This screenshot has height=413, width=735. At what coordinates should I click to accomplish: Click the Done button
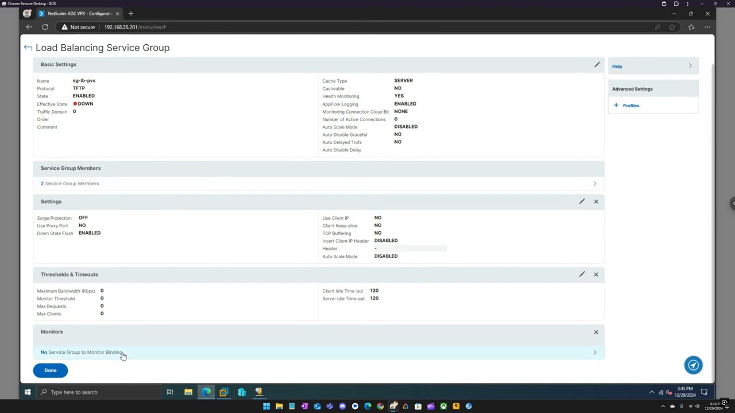coord(51,371)
